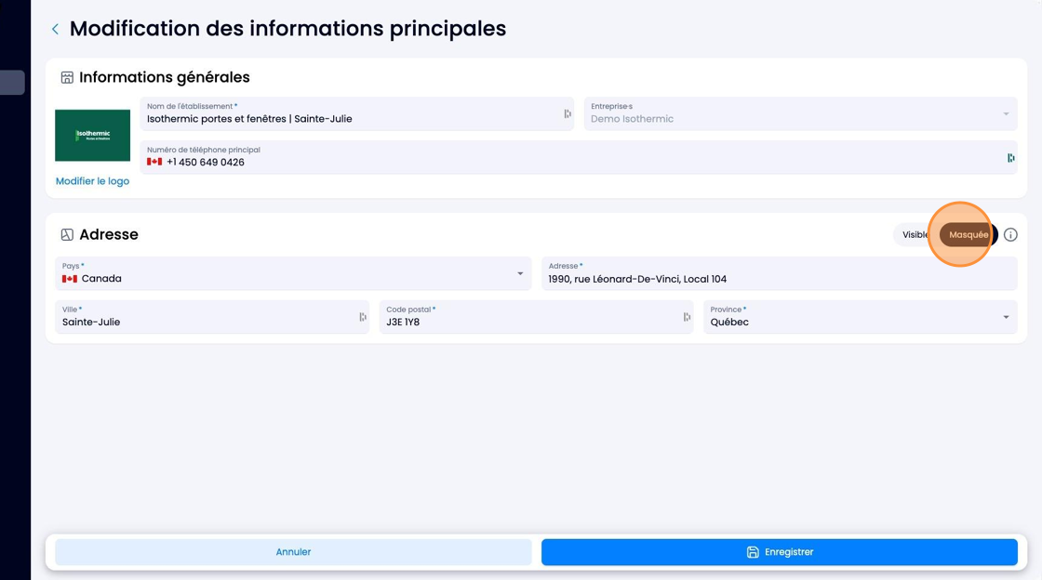Click the Enregistrer button

coord(779,552)
